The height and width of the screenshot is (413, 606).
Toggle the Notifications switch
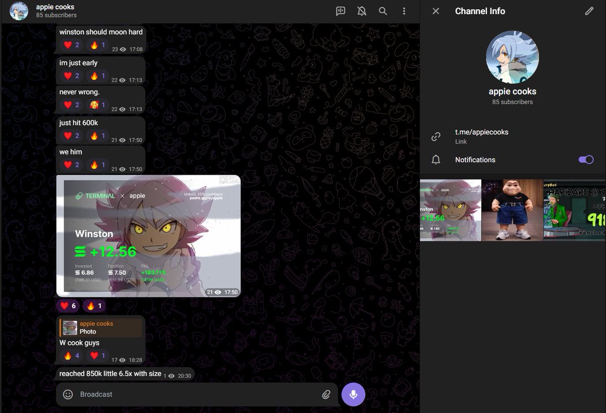click(586, 160)
